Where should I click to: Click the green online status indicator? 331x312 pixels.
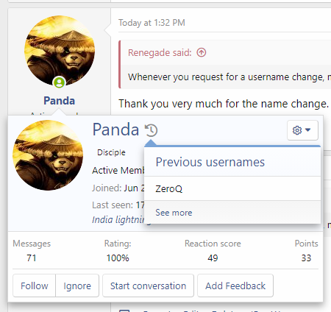(x=59, y=82)
